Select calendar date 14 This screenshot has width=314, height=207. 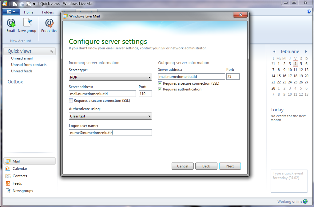coord(273,76)
